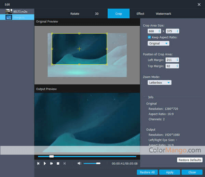Close the Edit window
The image size is (205, 177).
[x=199, y=4]
